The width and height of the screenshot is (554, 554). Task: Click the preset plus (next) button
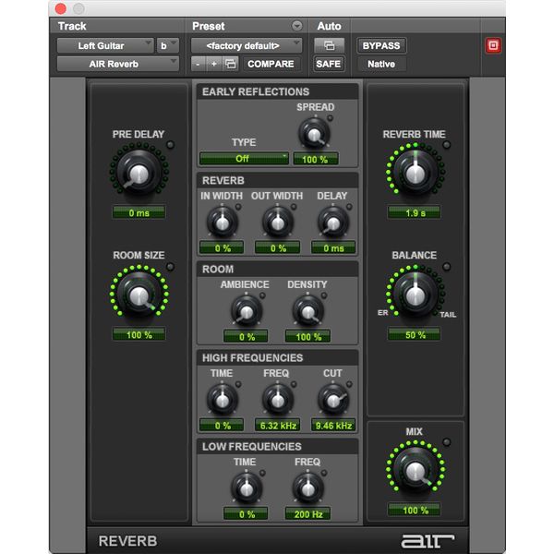pyautogui.click(x=214, y=64)
